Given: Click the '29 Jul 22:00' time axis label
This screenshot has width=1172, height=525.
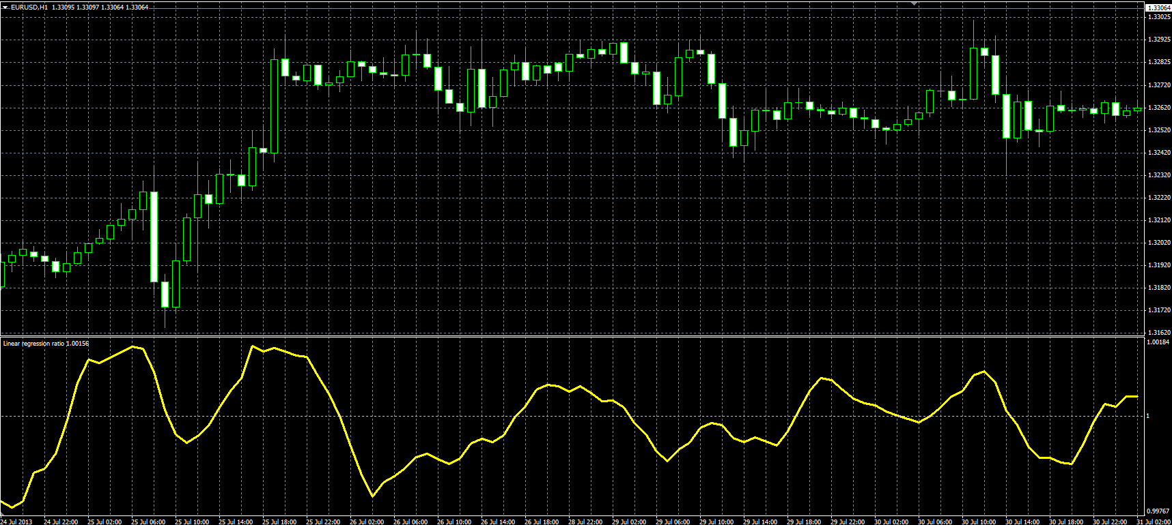Looking at the screenshot, I should click(x=848, y=522).
